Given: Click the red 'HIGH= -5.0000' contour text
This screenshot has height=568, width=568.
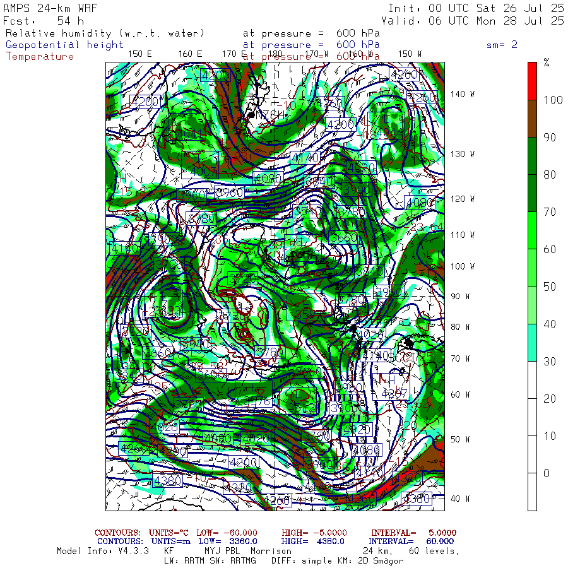Looking at the screenshot, I should pos(314,533).
